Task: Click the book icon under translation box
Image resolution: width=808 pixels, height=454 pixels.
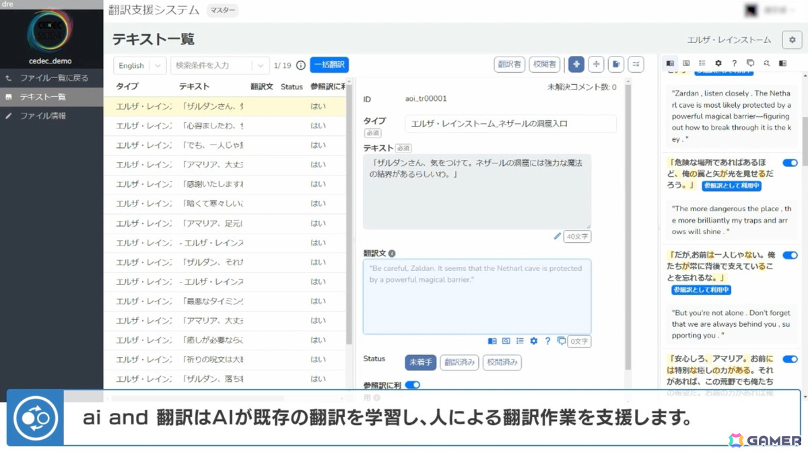Action: pos(492,341)
